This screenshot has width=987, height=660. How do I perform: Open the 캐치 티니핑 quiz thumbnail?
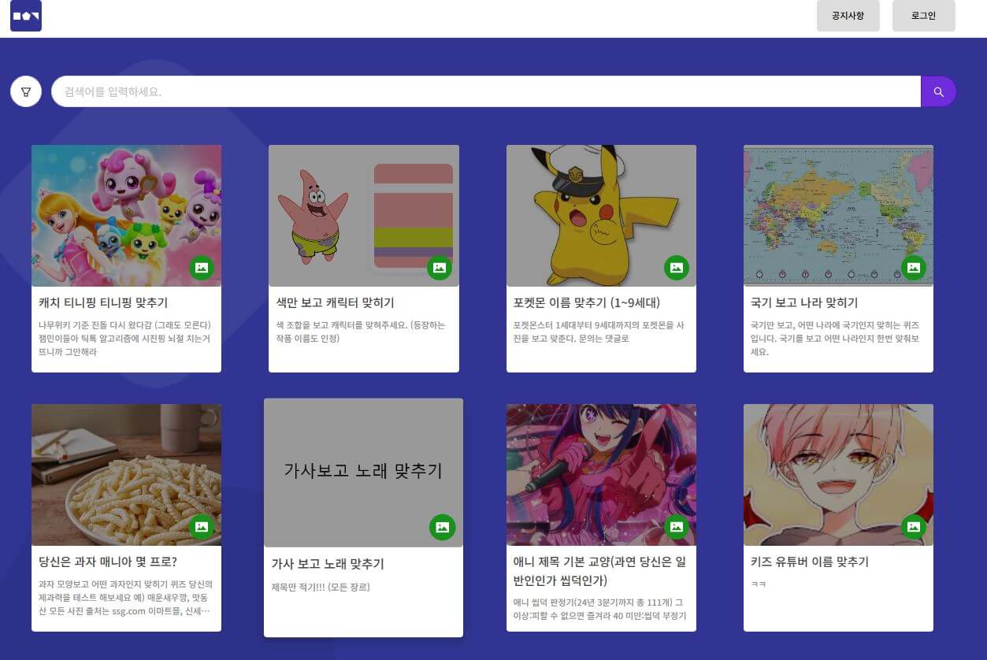[126, 216]
